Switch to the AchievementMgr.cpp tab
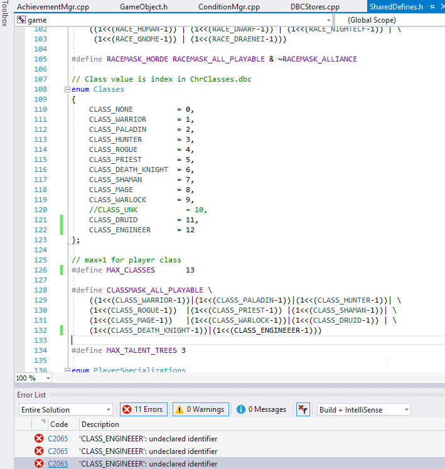 click(53, 7)
